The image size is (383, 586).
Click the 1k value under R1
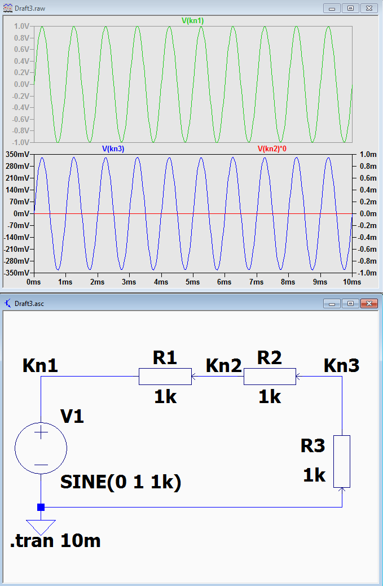(x=165, y=396)
